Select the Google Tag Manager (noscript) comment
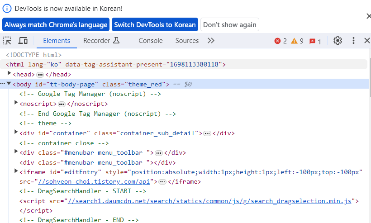This screenshot has width=371, height=223. pyautogui.click(x=90, y=94)
